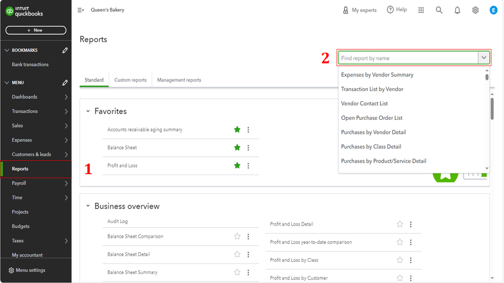Open the Audit Log report
The image size is (504, 283).
pos(118,222)
